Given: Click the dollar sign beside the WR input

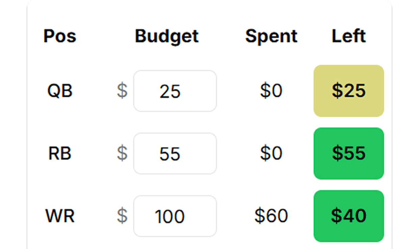Looking at the screenshot, I should point(123,216).
